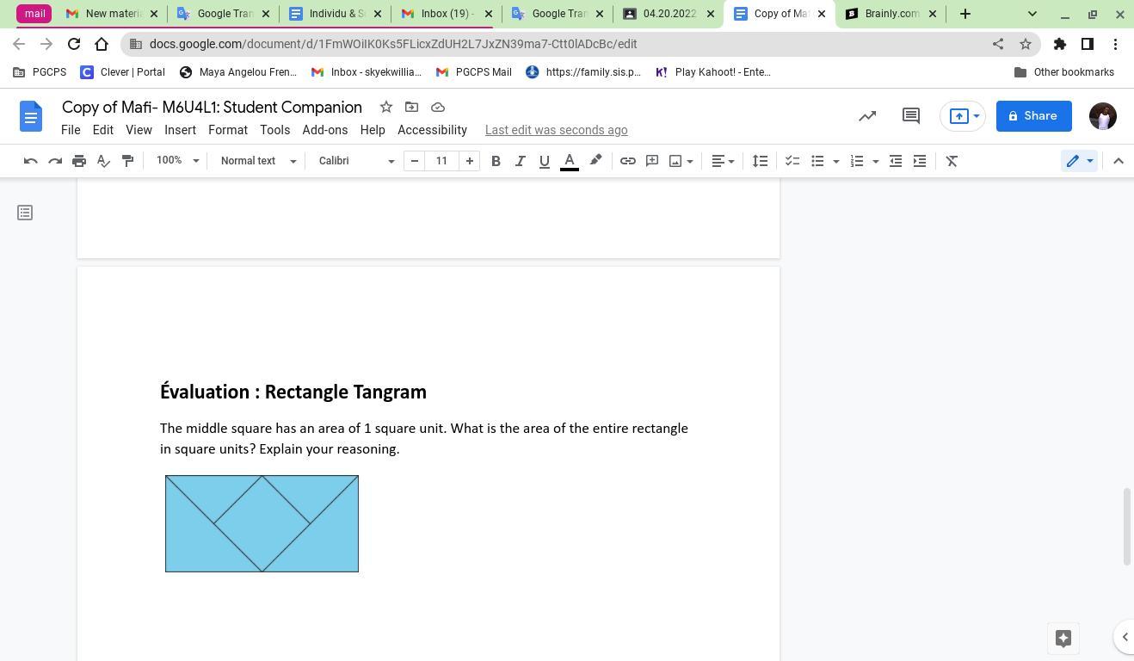1134x661 pixels.
Task: Click the Add comment icon in toolbar
Action: pos(652,161)
